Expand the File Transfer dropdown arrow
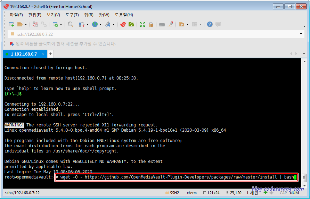 (x=187, y=25)
